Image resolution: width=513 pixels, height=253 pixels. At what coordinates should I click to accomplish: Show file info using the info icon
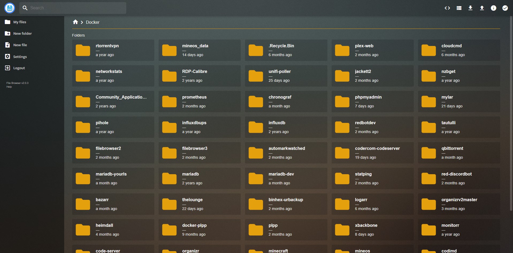point(493,8)
